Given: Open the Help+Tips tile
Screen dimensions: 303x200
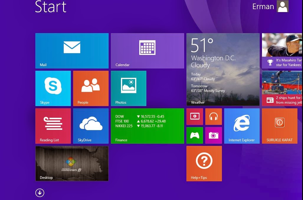Looking at the screenshot, I should pos(204,164).
